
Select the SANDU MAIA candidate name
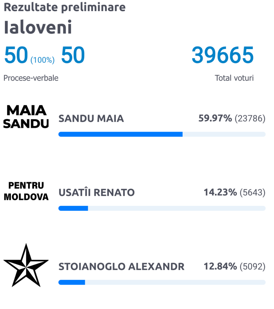coord(91,119)
